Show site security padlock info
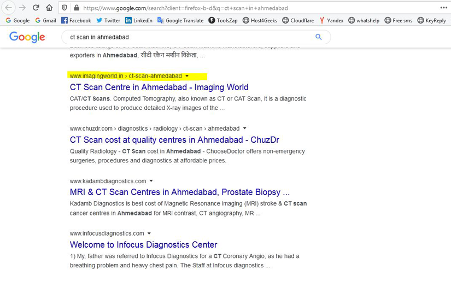The image size is (451, 287). click(77, 8)
